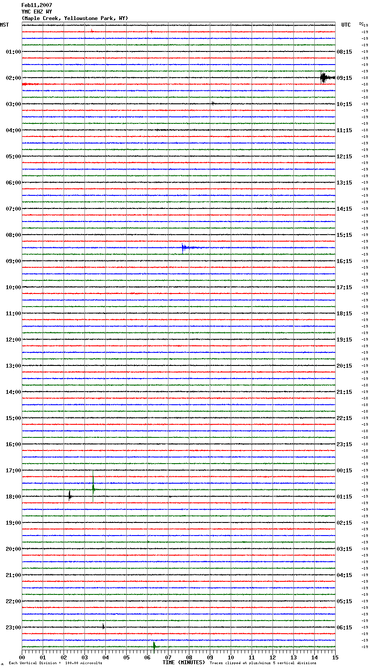
Task: Select the 04:00 MST row label
Action: point(13,130)
